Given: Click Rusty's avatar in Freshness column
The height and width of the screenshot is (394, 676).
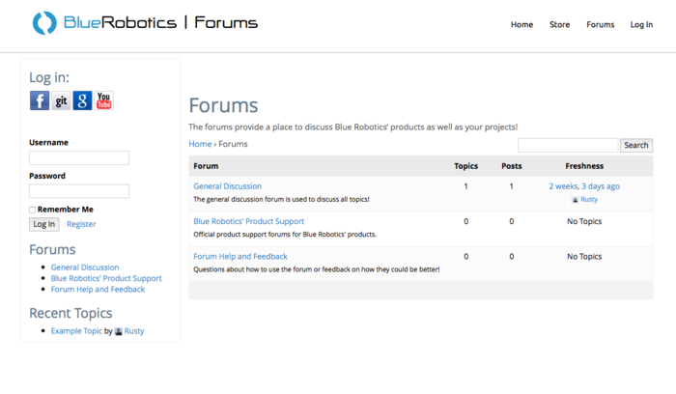Looking at the screenshot, I should (575, 200).
